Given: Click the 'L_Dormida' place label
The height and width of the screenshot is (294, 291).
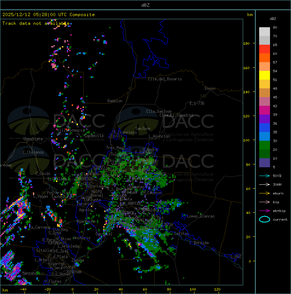Looking at the screenshot, I should pos(199,243).
